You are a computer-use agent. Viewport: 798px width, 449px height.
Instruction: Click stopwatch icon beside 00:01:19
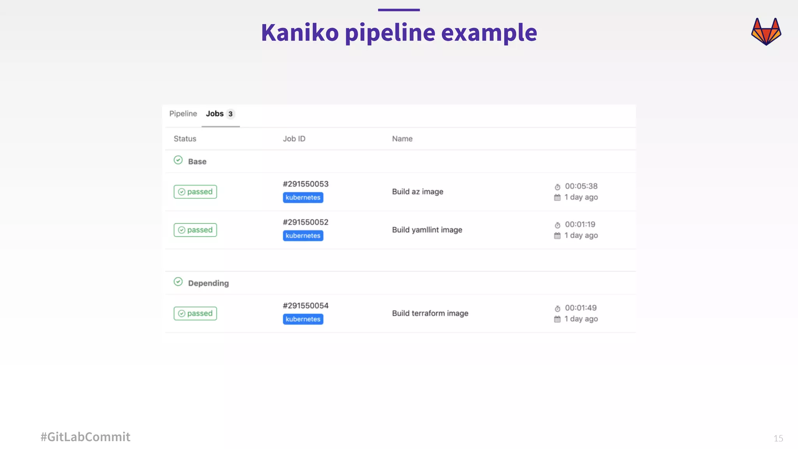[x=558, y=225]
